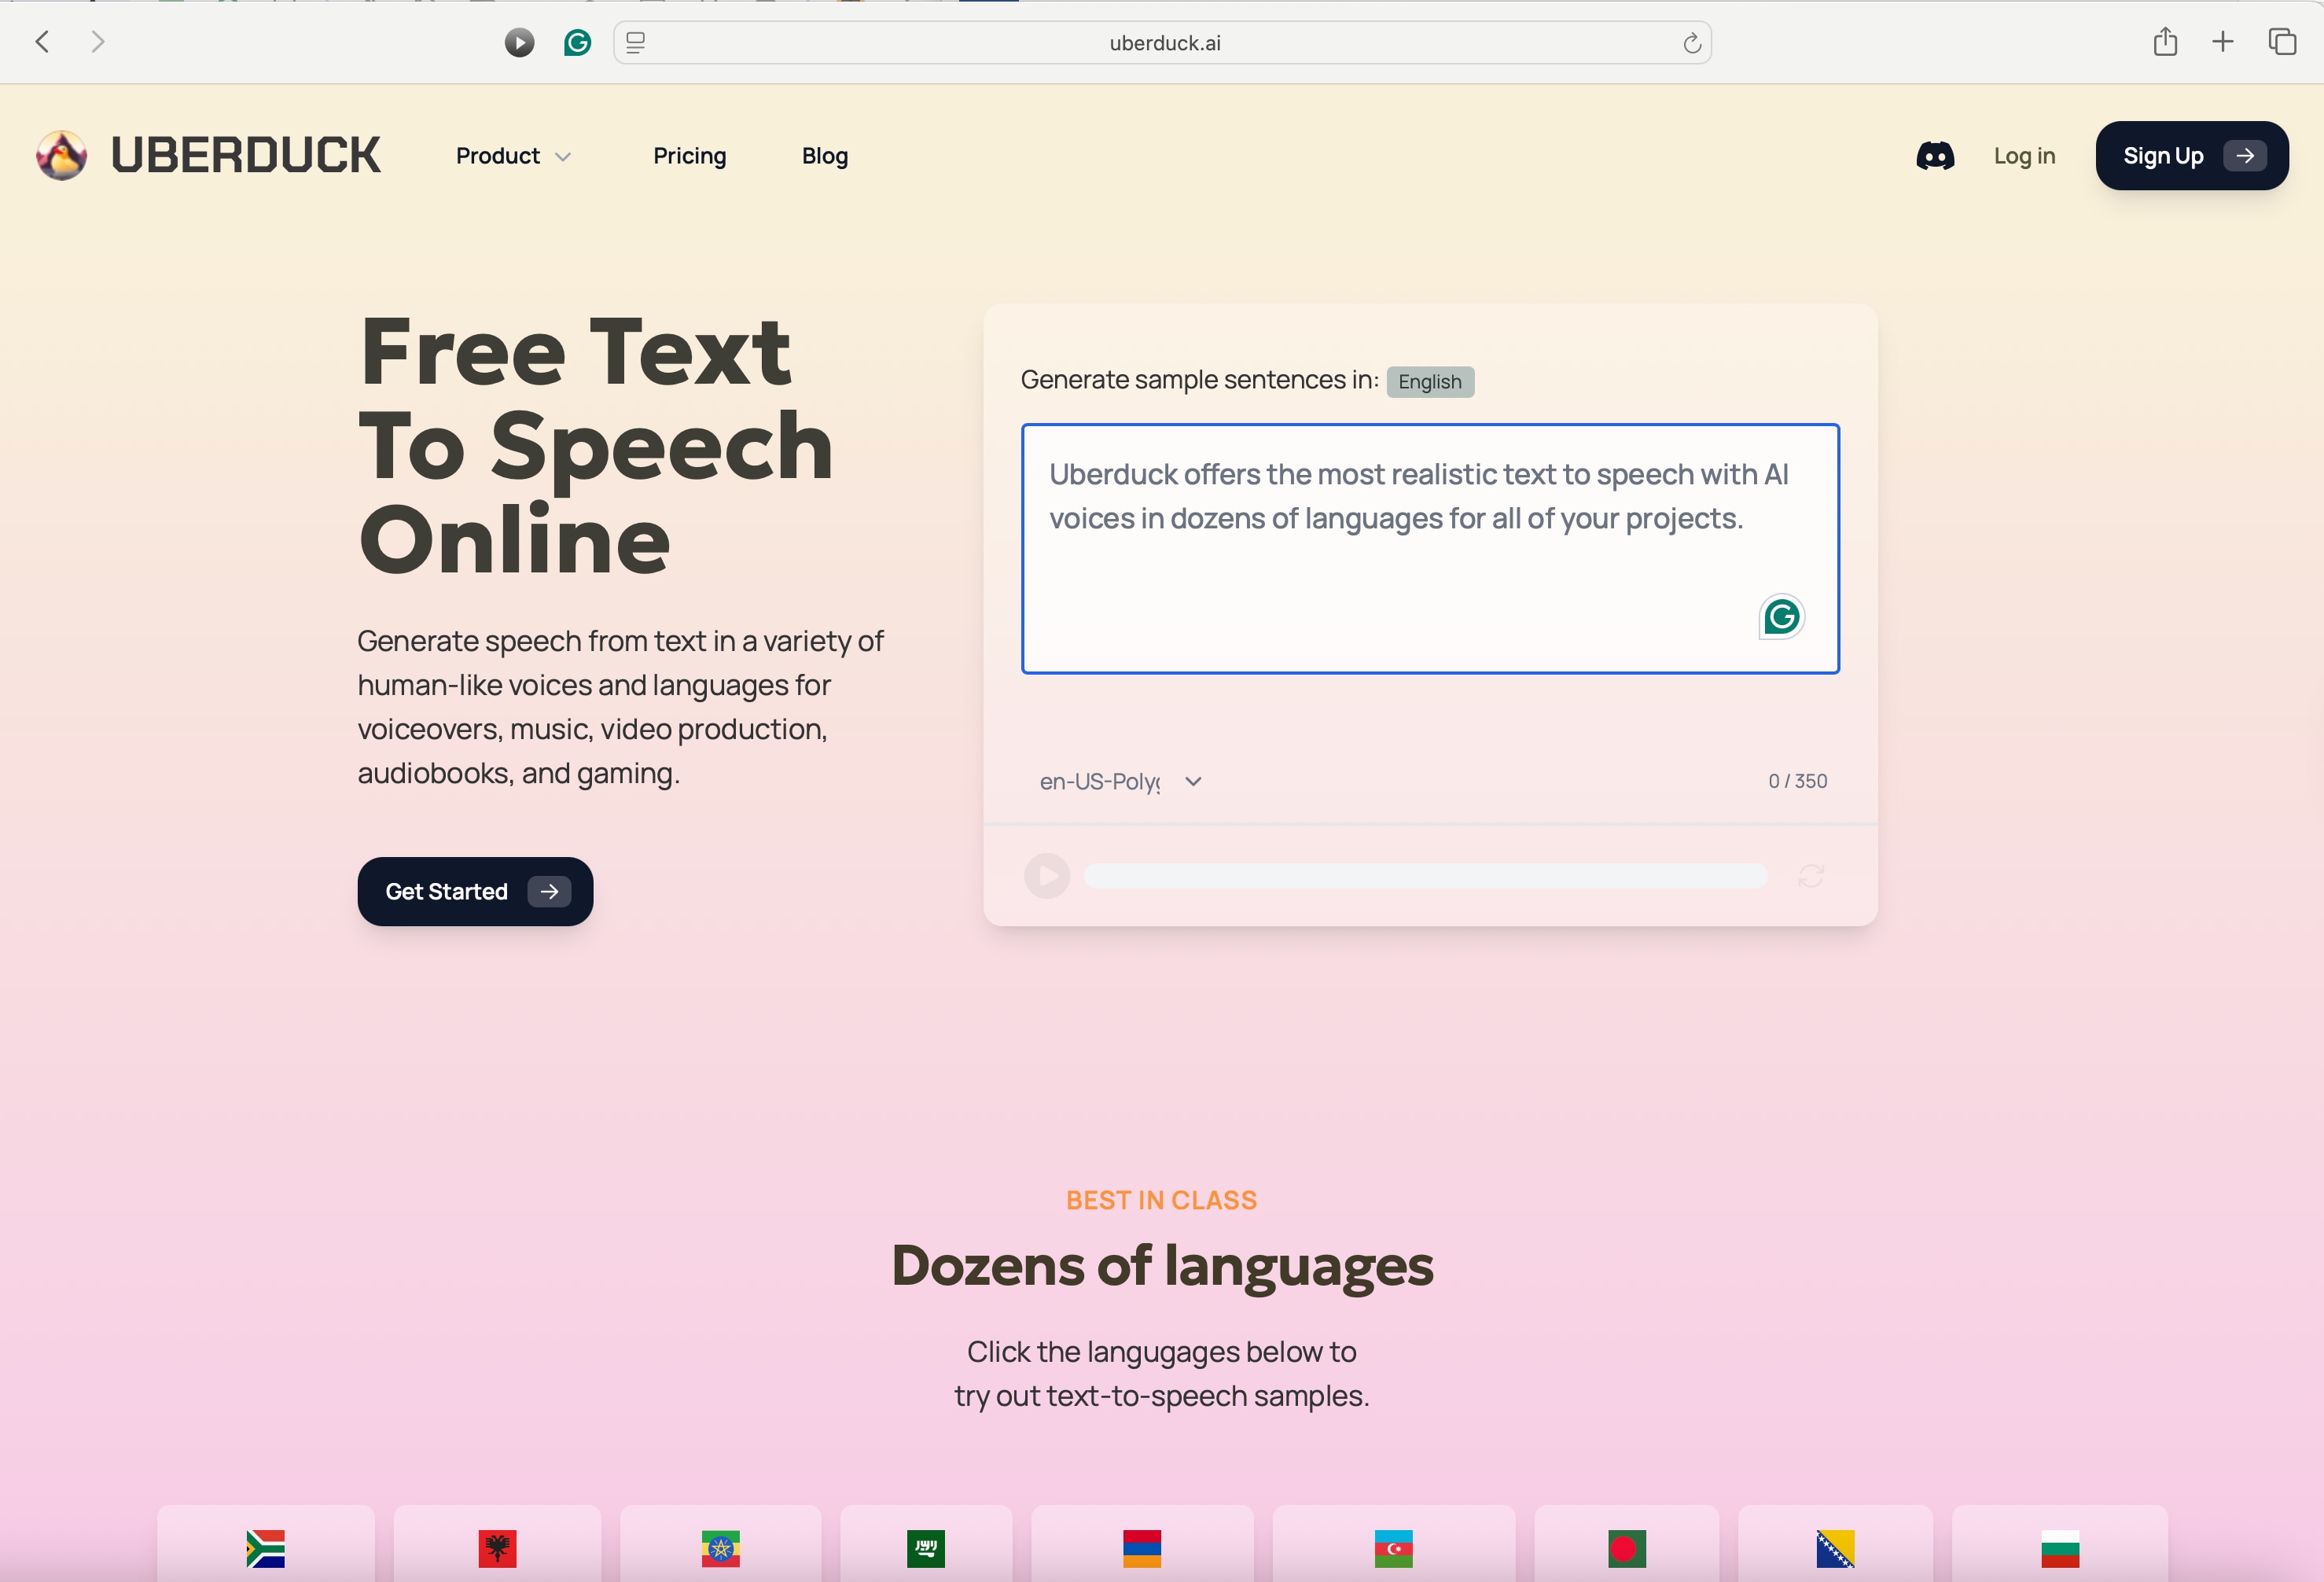Viewport: 2324px width, 1582px height.
Task: Click the uberduck.ai address bar
Action: 1162,43
